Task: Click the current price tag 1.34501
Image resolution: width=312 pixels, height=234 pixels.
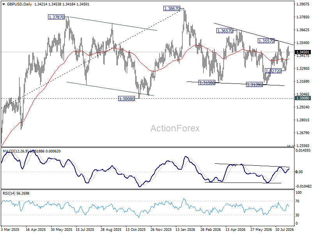Action: pyautogui.click(x=303, y=52)
